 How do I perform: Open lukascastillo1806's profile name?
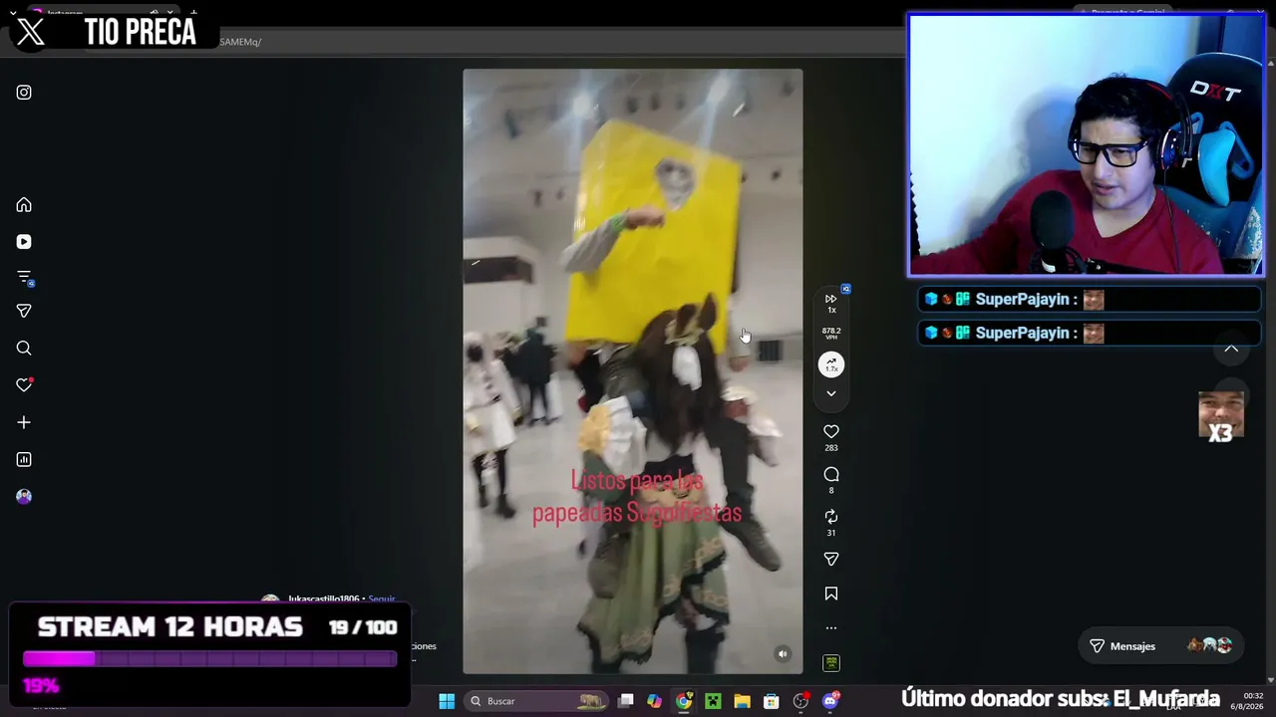coord(323,599)
